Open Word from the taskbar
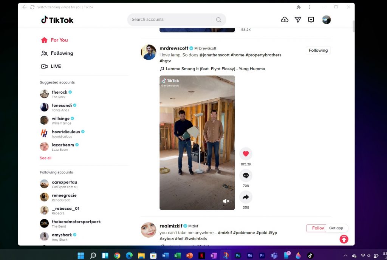 pos(166,255)
